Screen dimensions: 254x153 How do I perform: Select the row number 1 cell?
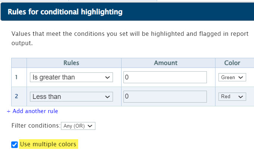16,77
